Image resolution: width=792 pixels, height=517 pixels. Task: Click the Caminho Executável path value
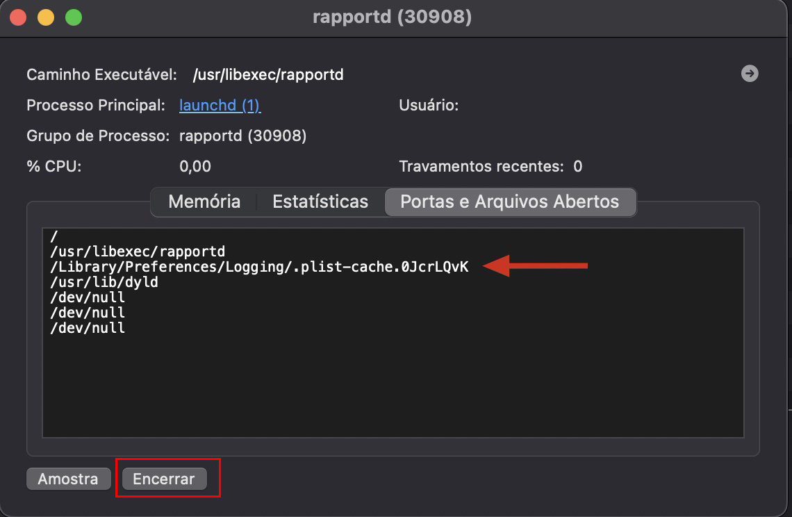point(268,74)
